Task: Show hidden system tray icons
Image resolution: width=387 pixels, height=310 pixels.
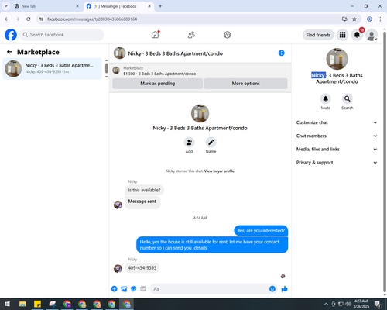Action: pyautogui.click(x=326, y=304)
